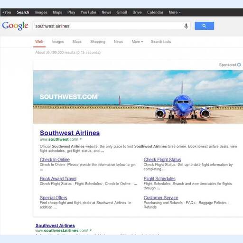Open the Check Flight Status sitelink
Viewport: 243px width, 243px height.
click(x=162, y=159)
